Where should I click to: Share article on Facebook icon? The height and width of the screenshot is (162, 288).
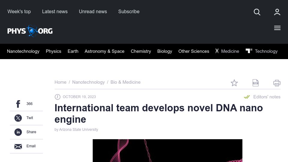coord(18,104)
